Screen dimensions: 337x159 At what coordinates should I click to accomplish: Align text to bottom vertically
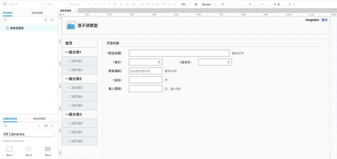click(x=174, y=4)
